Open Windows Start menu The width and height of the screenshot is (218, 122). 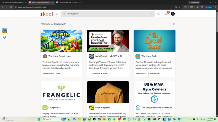click(x=39, y=119)
